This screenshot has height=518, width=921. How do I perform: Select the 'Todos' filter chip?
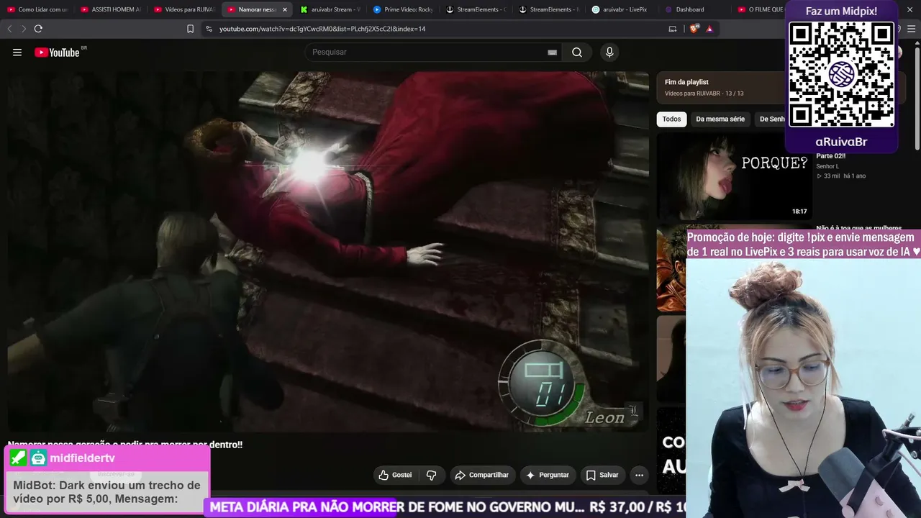[x=671, y=119]
